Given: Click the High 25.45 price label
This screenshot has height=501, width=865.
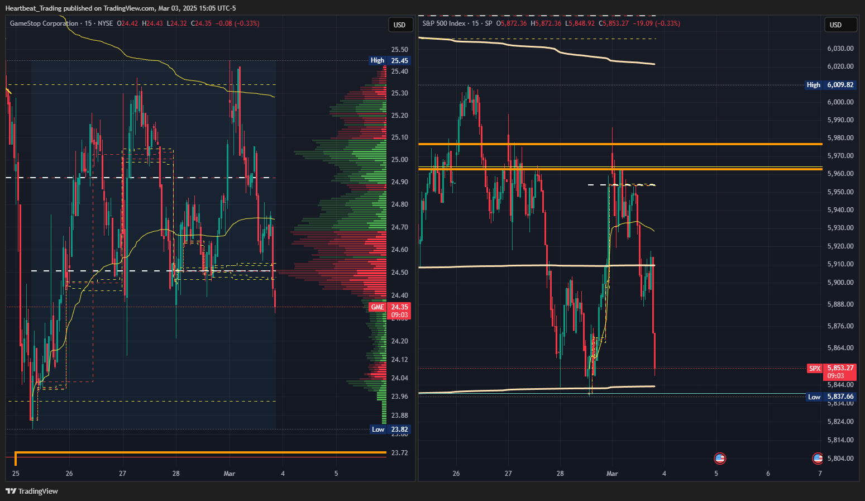Looking at the screenshot, I should pyautogui.click(x=390, y=60).
